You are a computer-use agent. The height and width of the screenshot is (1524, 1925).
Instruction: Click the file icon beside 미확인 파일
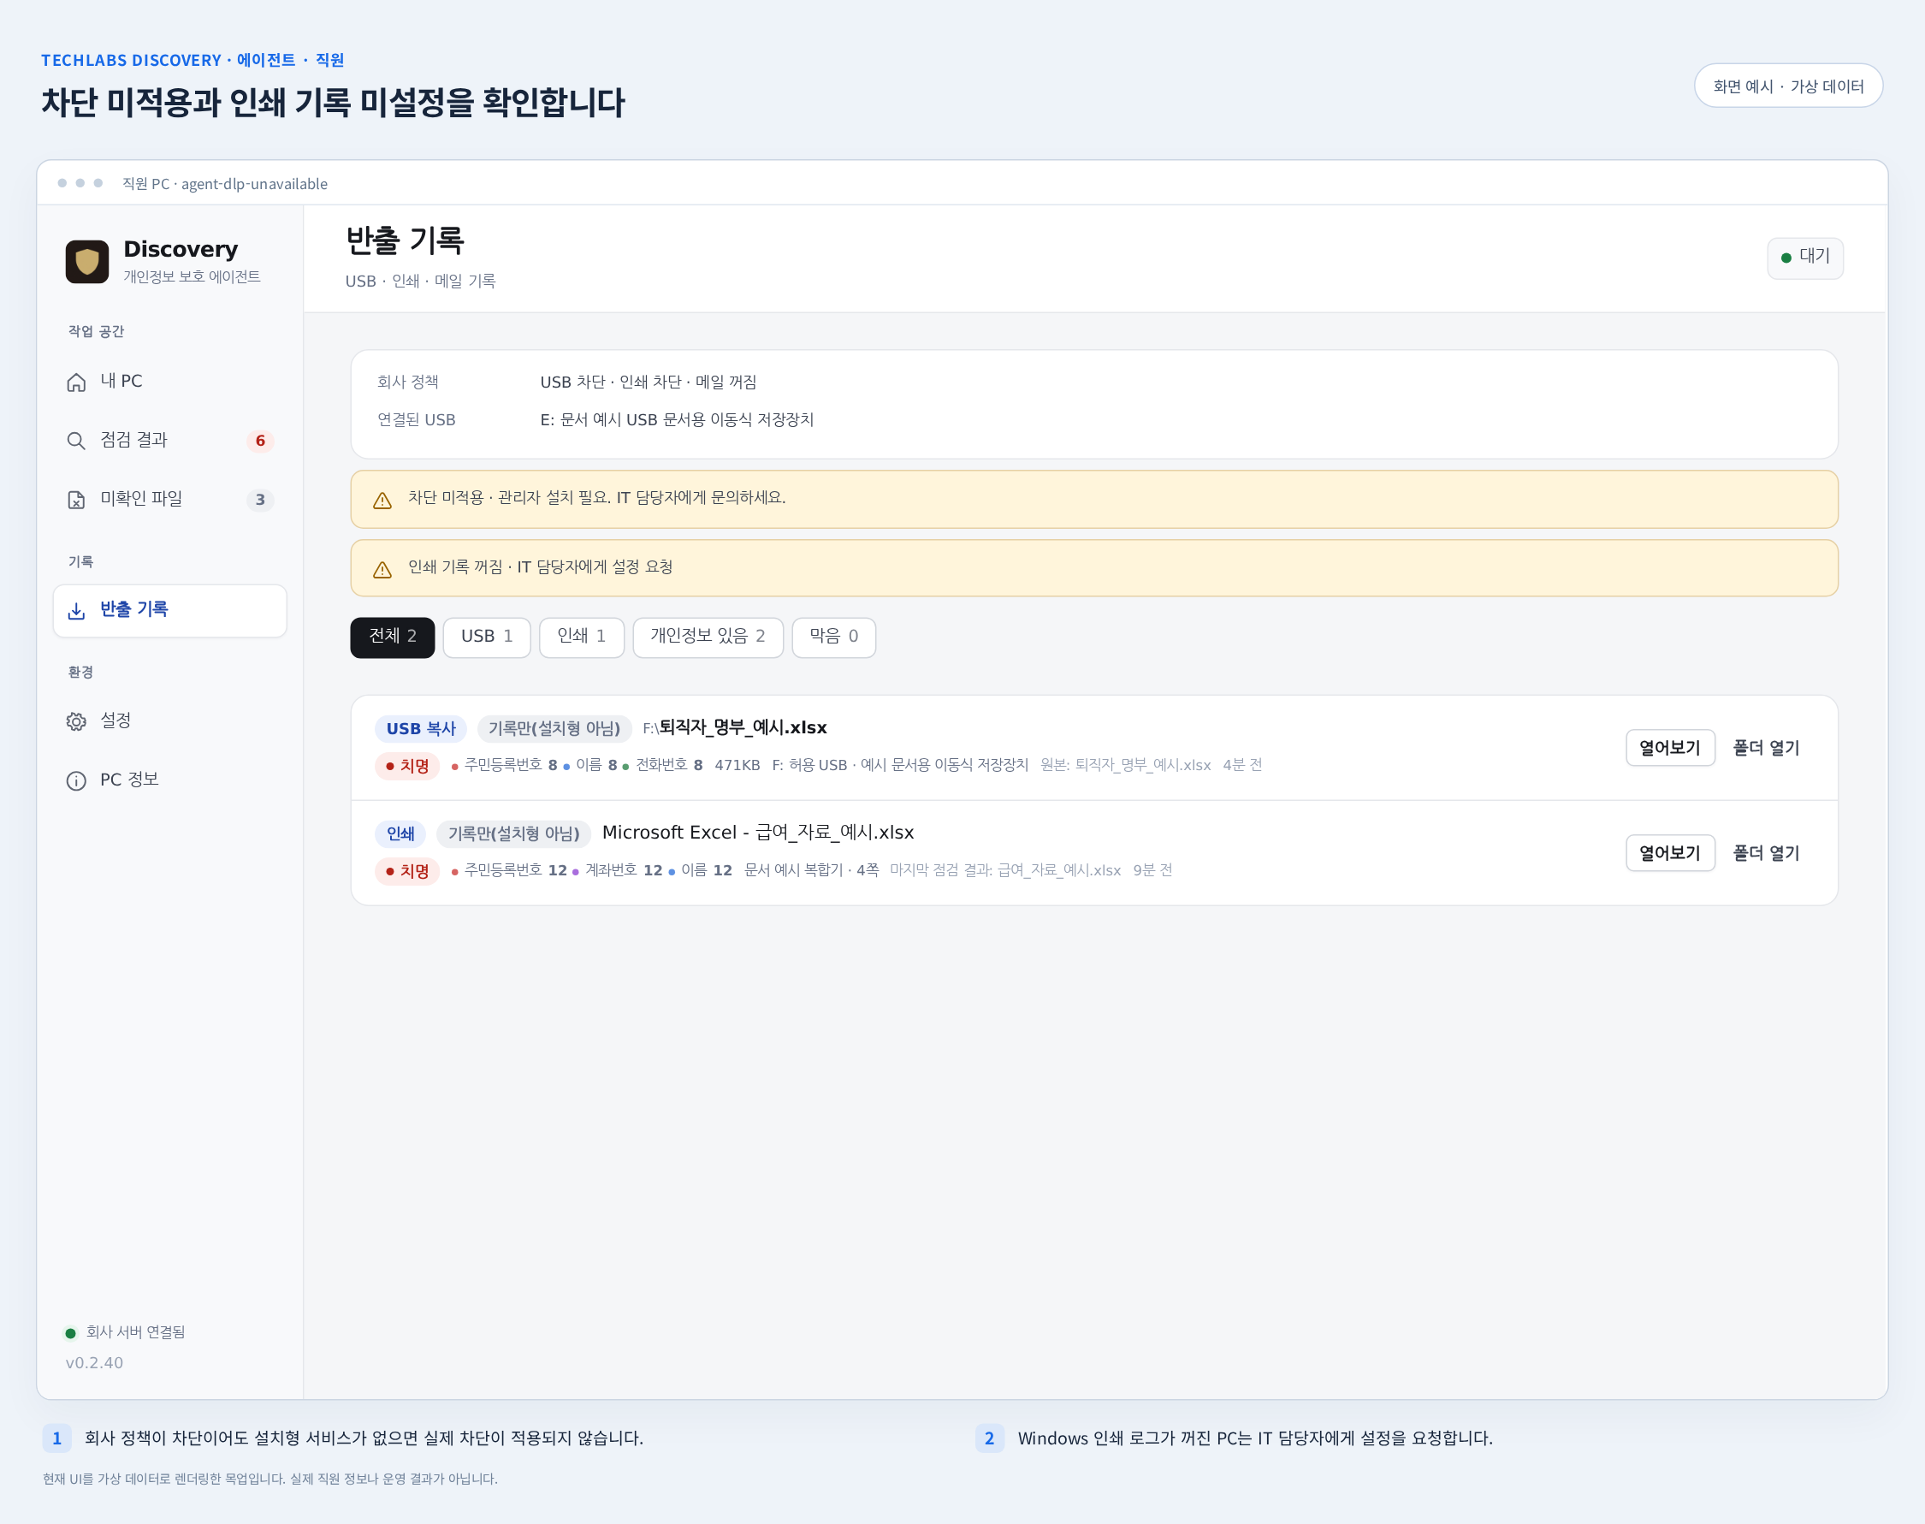pos(77,500)
